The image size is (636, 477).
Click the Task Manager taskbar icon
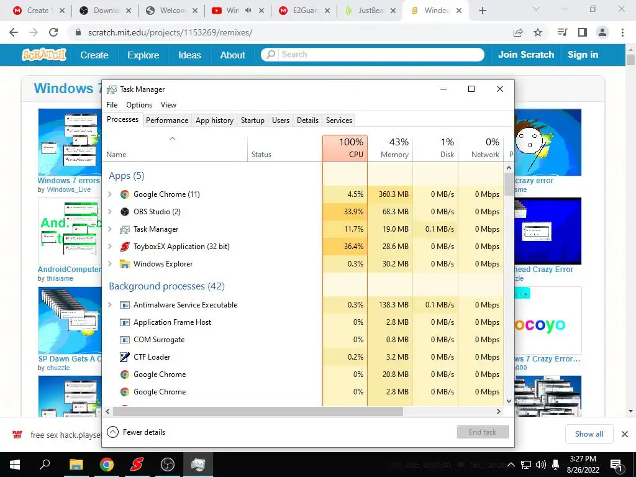tap(198, 465)
